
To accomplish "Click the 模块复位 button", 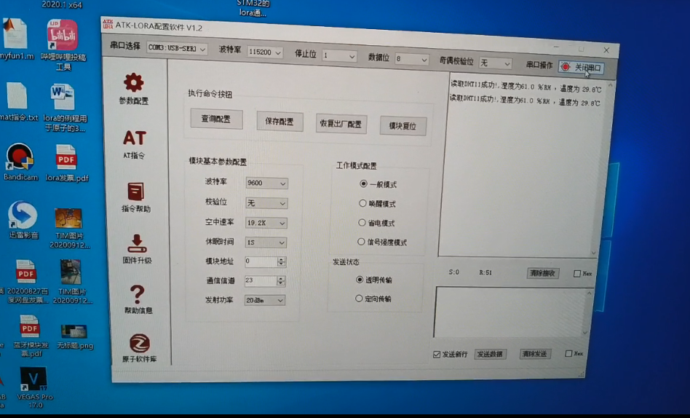I will click(x=403, y=126).
